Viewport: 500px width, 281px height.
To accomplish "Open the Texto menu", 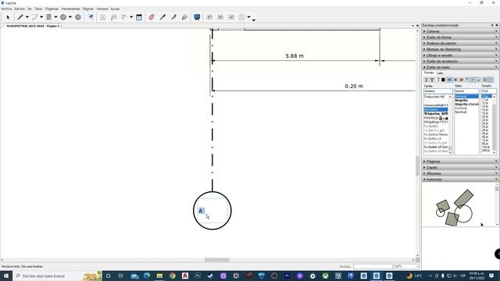I will point(38,9).
